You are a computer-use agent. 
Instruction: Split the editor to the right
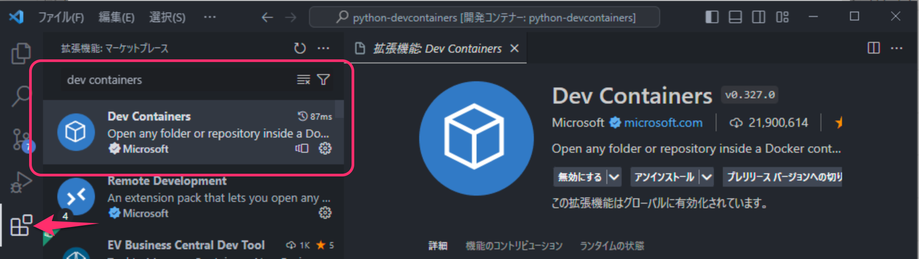coord(874,48)
